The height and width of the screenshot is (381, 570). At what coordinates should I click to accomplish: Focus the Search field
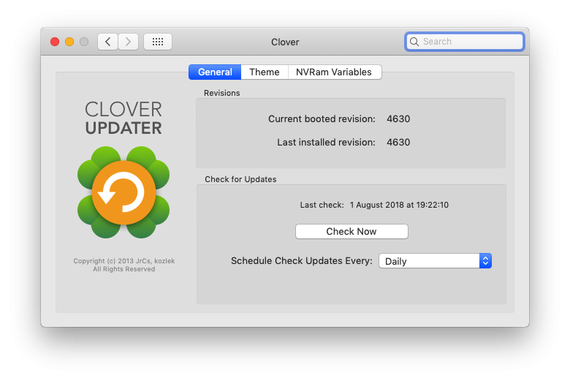coord(465,42)
